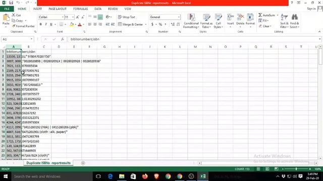Open the Format cells menu

250,20
